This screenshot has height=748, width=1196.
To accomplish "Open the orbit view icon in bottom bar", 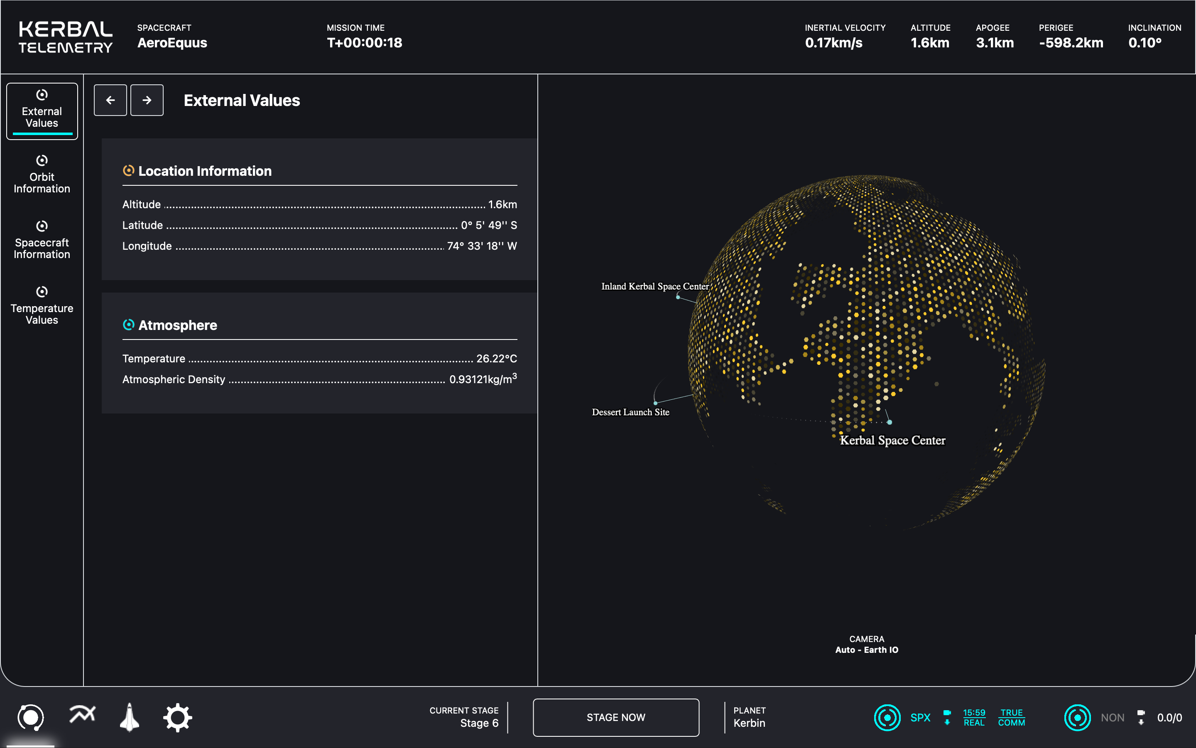I will click(x=31, y=717).
